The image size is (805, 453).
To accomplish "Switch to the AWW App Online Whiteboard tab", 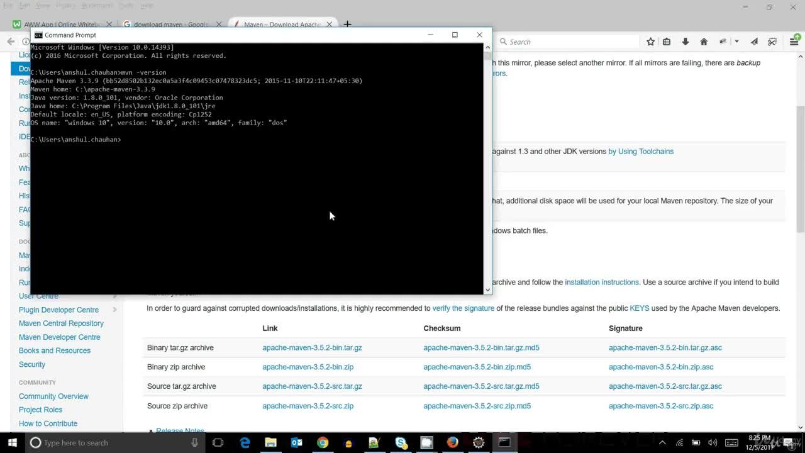I will (58, 25).
